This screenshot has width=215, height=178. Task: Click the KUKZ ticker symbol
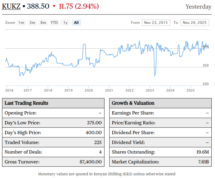[x=11, y=6]
